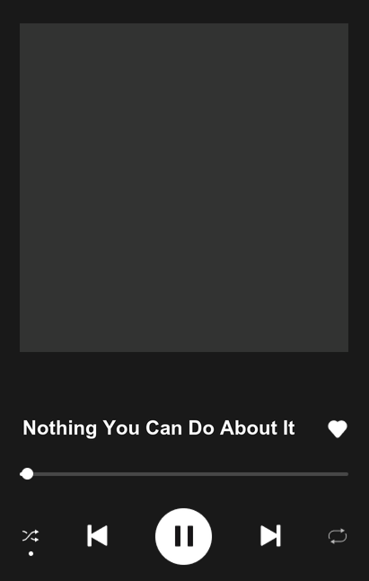
Task: Unlike the song using the heart icon
Action: (338, 429)
